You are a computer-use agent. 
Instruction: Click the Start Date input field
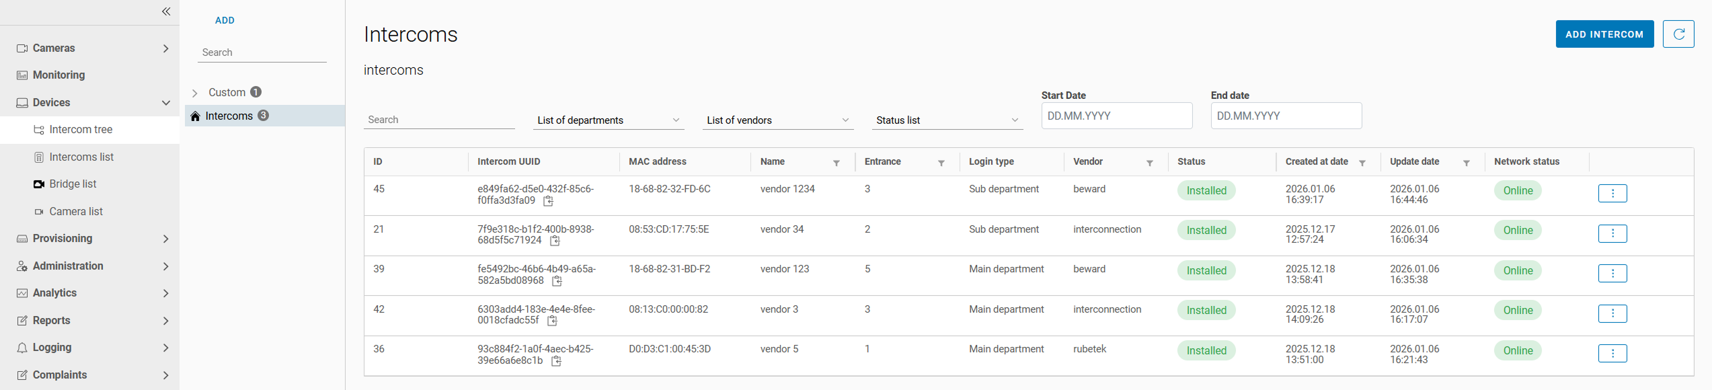click(1116, 116)
